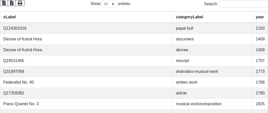
Task: Sort table by categoryLabel column header
Action: [x=189, y=17]
